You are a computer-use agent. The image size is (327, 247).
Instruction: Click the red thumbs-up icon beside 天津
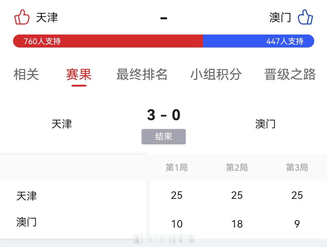22,17
